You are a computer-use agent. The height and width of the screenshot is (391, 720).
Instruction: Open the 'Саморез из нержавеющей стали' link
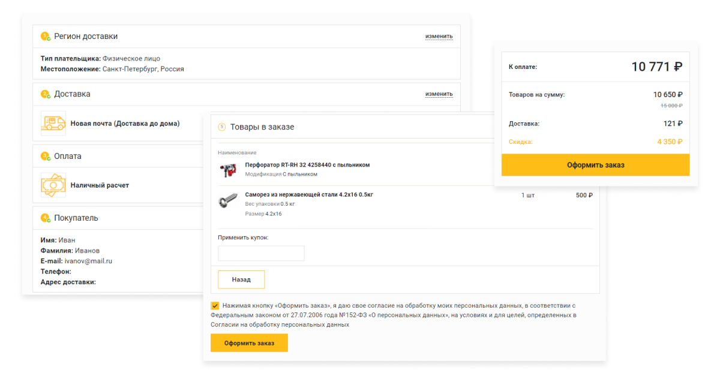pos(309,194)
